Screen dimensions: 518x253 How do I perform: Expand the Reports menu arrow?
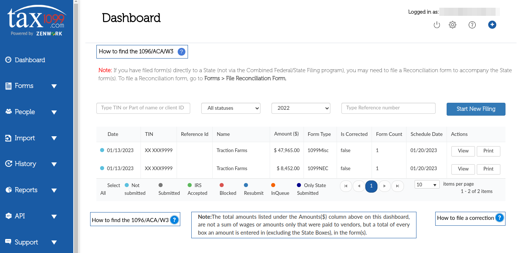(54, 190)
